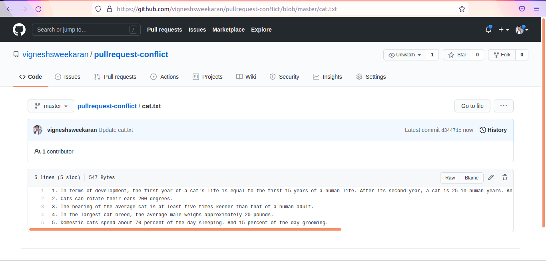
Task: View the Raw version of cat.txt
Action: (450, 177)
